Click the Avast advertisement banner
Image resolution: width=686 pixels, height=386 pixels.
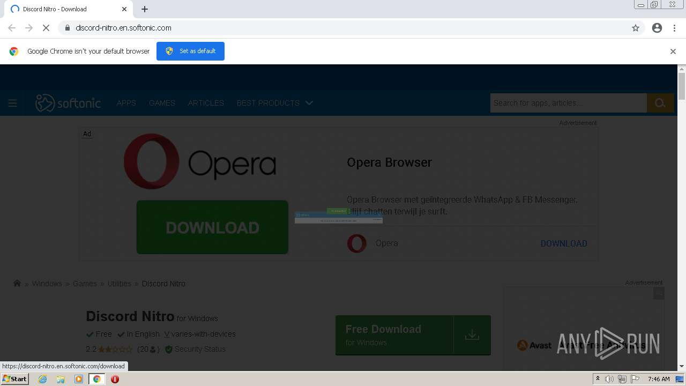coord(584,328)
